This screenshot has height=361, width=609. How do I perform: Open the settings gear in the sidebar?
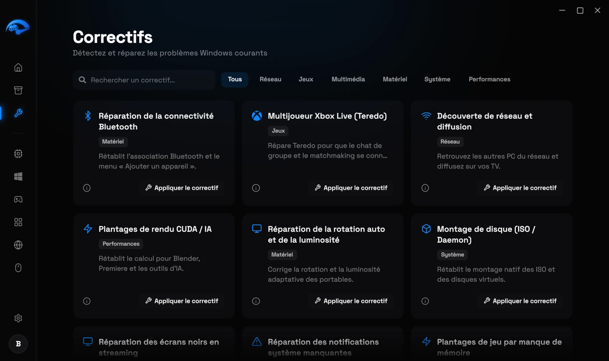(x=18, y=318)
